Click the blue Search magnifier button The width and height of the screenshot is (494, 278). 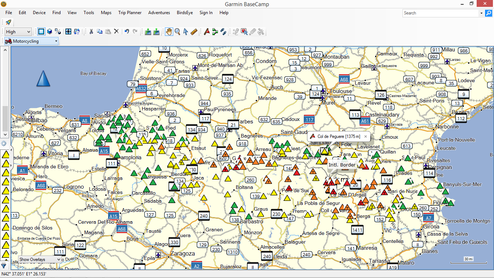coord(488,13)
